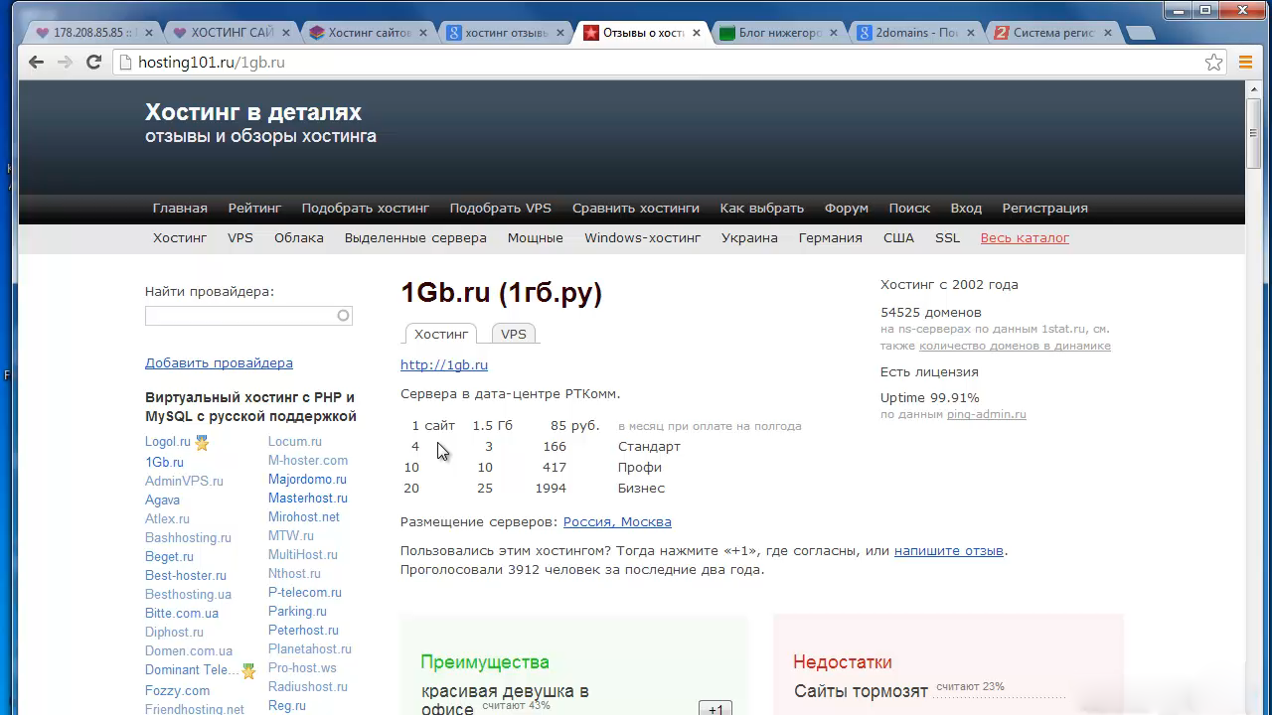This screenshot has width=1272, height=715.
Task: Select 'Выделенные сервера' category
Action: pyautogui.click(x=415, y=238)
